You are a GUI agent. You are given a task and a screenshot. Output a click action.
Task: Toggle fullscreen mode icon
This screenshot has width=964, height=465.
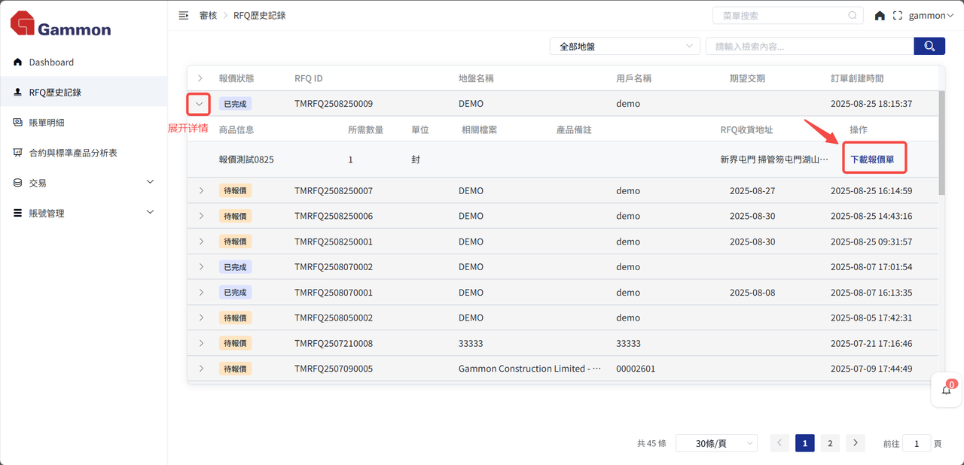[897, 16]
